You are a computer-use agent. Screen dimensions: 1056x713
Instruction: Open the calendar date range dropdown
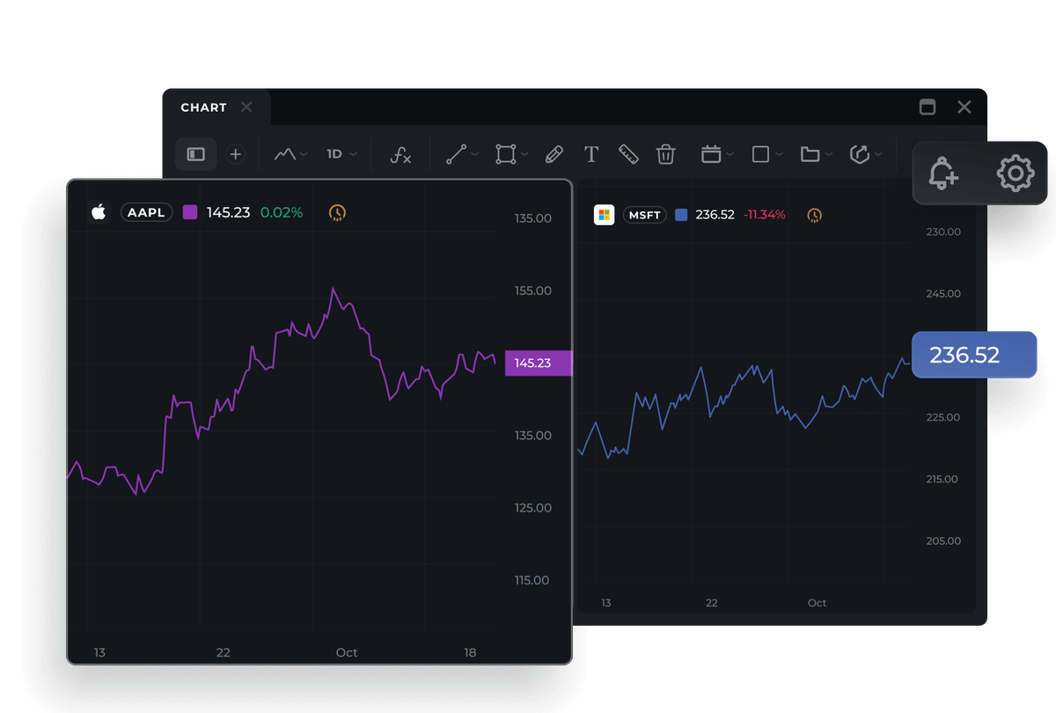[x=716, y=155]
